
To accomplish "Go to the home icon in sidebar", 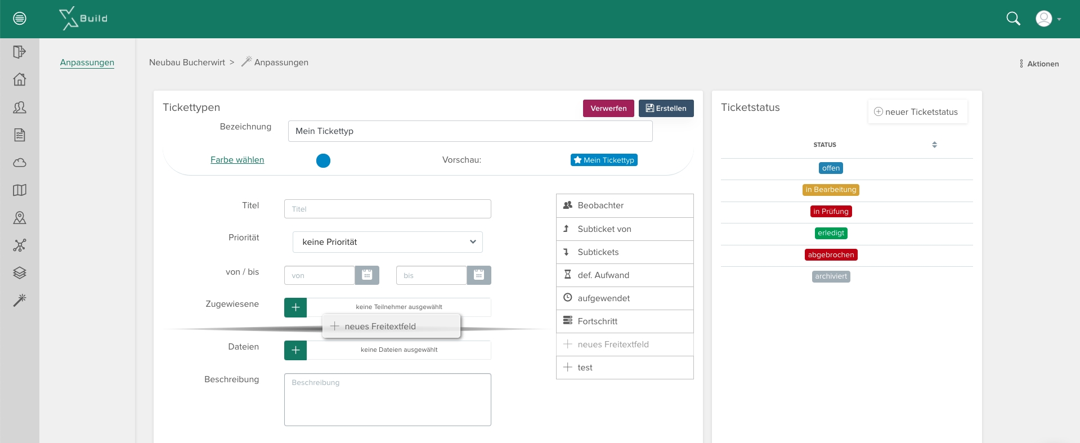I will [20, 79].
